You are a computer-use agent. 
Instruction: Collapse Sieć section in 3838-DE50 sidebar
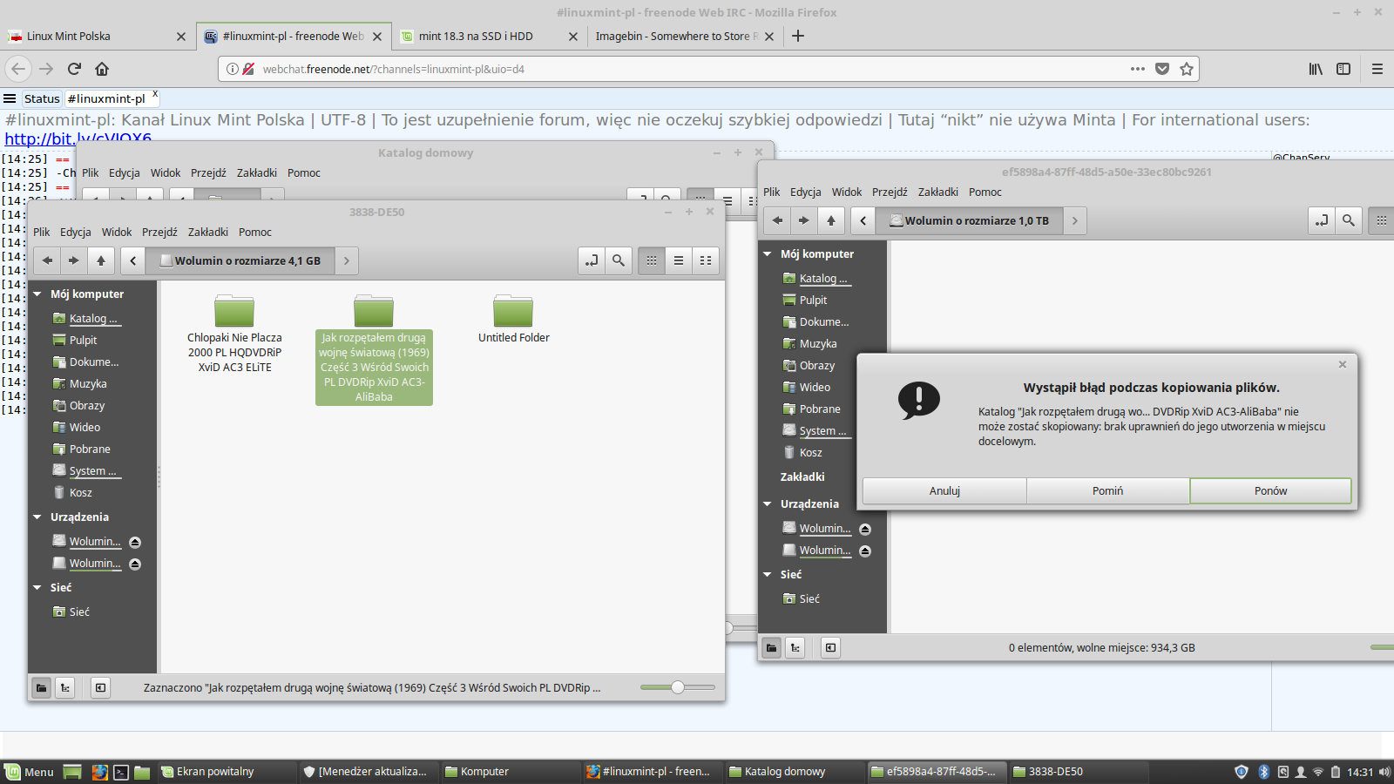[x=37, y=588]
